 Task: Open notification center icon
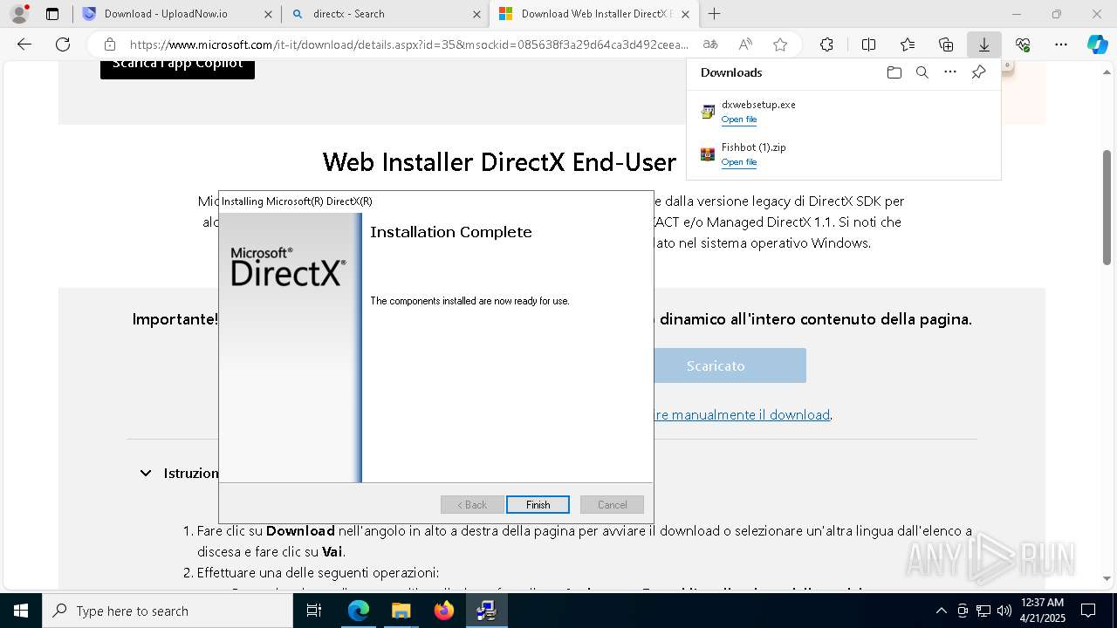click(x=1088, y=611)
